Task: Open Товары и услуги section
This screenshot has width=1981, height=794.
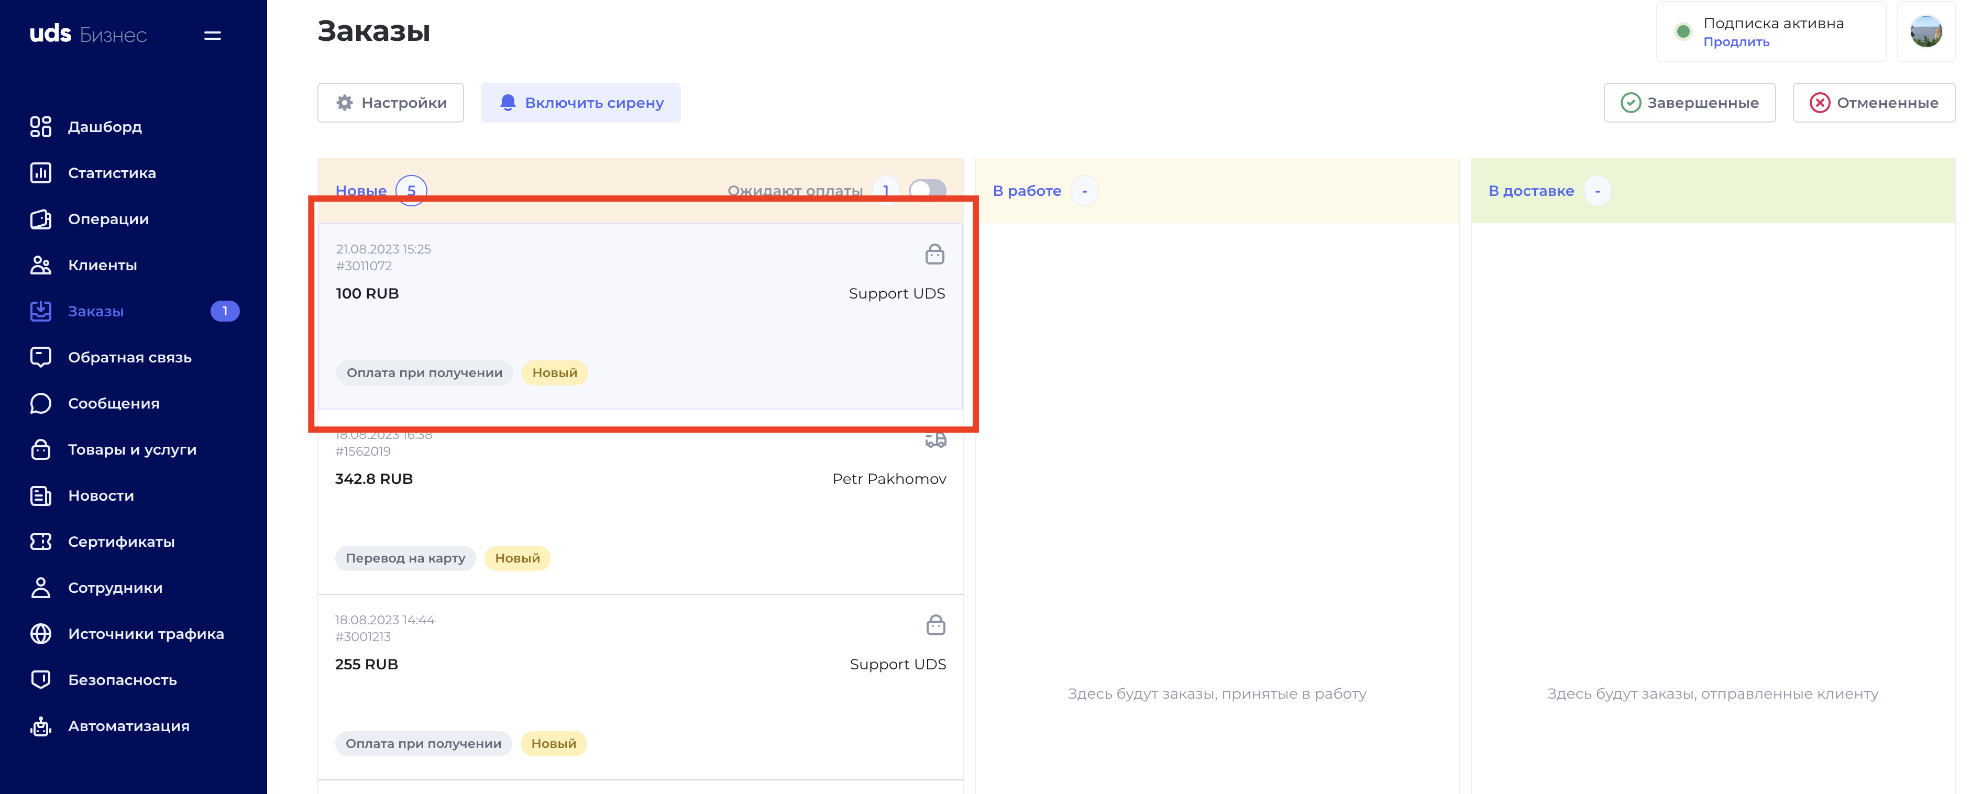Action: (x=133, y=450)
